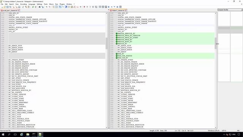Click left pane scroll-down arrow

(x=106, y=127)
